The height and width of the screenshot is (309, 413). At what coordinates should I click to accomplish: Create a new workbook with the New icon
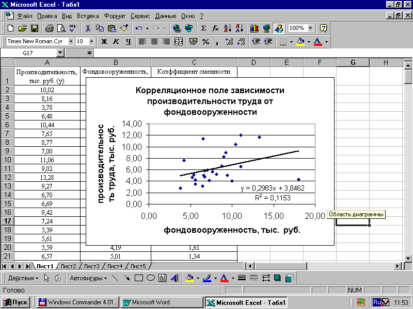tap(10, 28)
